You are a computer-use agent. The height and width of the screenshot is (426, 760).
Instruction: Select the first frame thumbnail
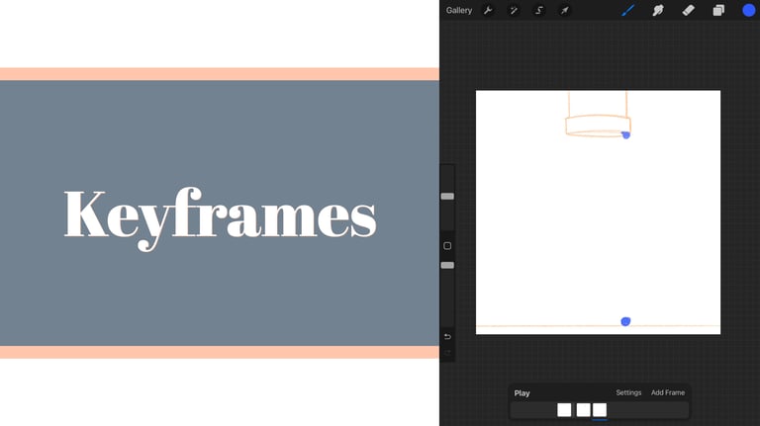[564, 410]
